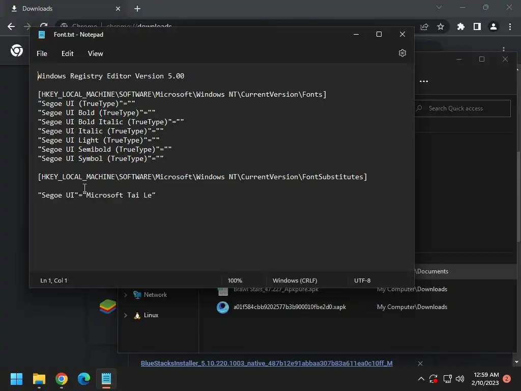Screen dimensions: 521x391
Task: Open volume speaker tray icon
Action: point(460,379)
